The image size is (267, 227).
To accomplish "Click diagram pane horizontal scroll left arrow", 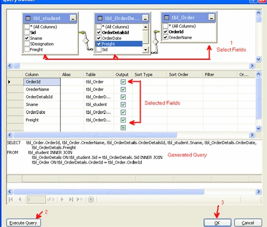I will coord(10,66).
